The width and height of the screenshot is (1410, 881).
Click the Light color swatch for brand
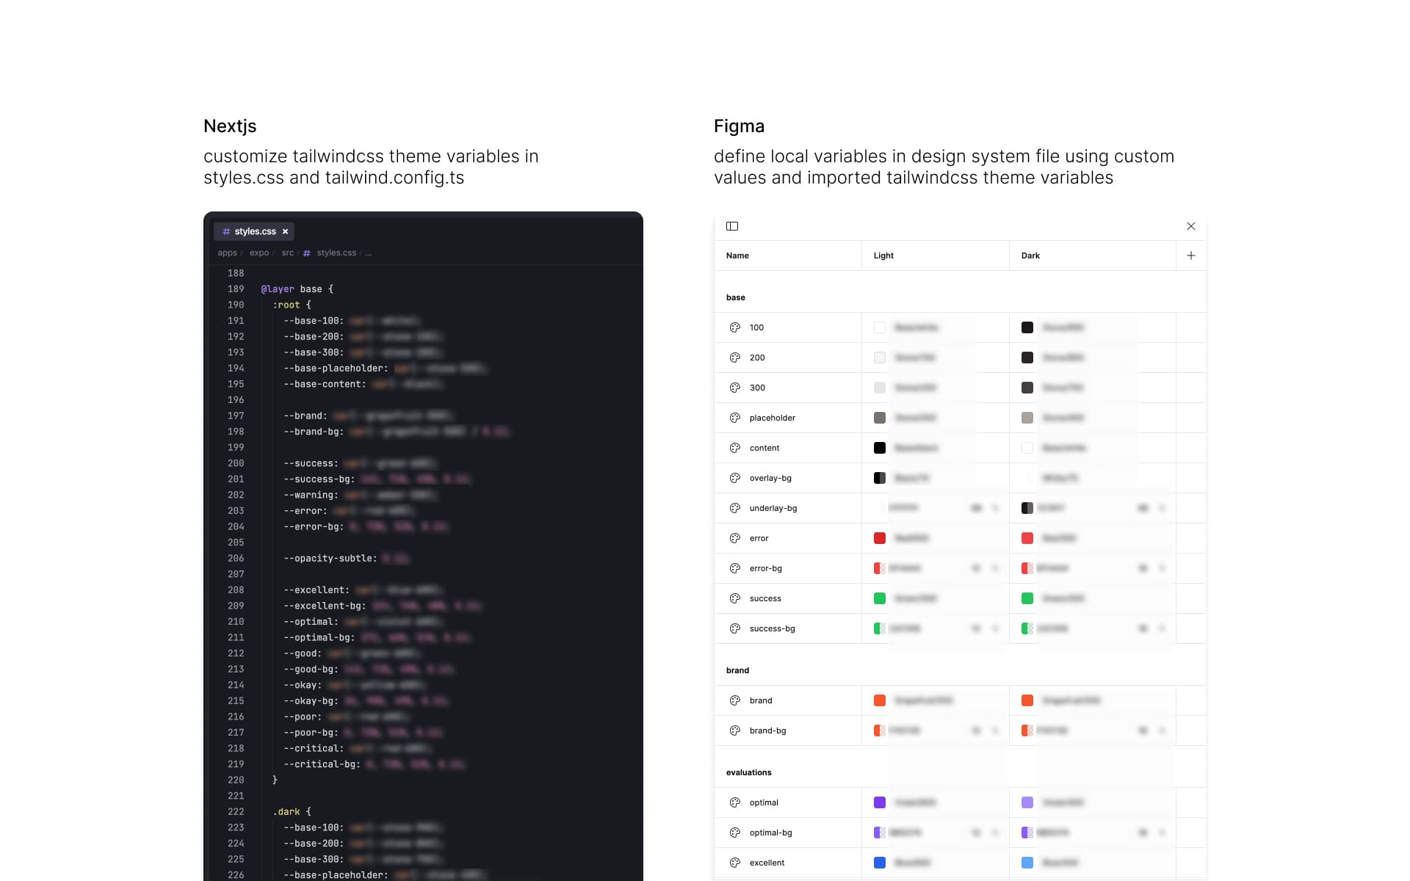(x=879, y=700)
